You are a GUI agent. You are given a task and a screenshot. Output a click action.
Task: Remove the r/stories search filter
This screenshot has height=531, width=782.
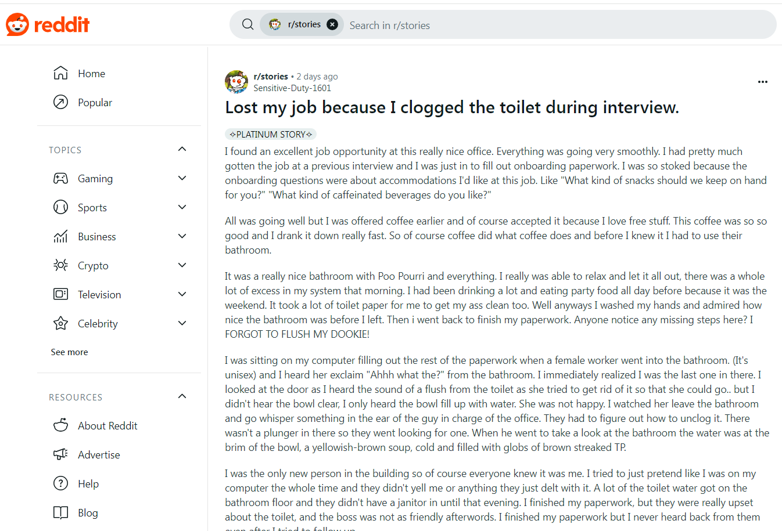point(332,24)
